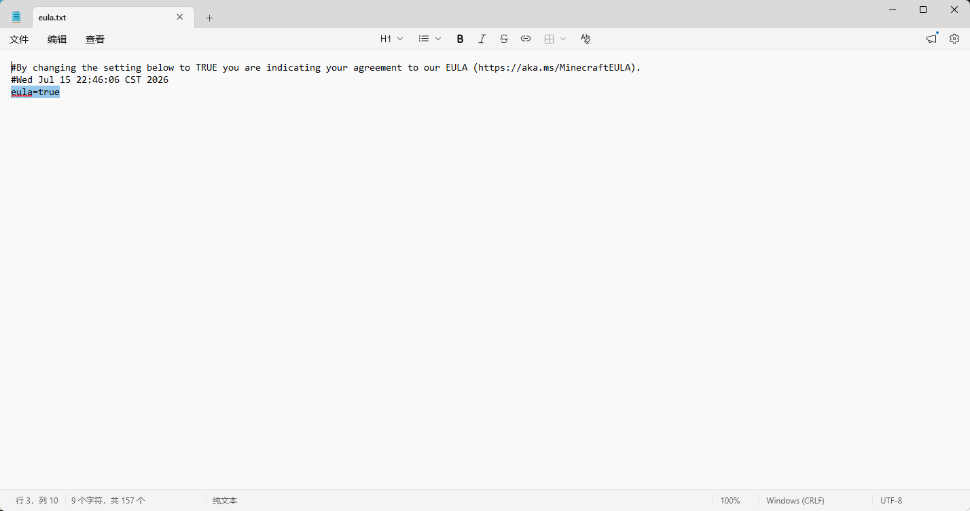Toggle italic formatting
The height and width of the screenshot is (511, 970).
(x=482, y=39)
